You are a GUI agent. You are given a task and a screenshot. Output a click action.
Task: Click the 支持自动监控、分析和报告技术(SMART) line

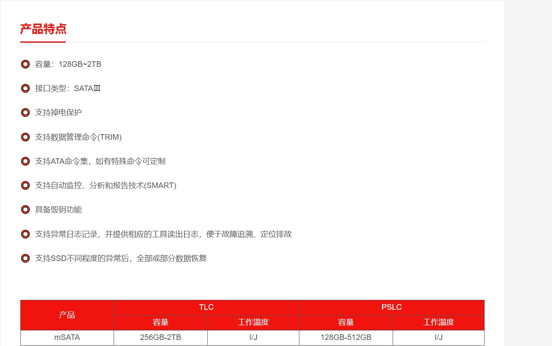click(106, 186)
